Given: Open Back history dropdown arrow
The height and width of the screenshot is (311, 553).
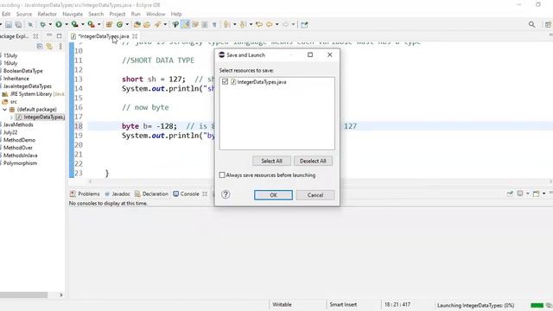Looking at the screenshot, I should point(276,24).
